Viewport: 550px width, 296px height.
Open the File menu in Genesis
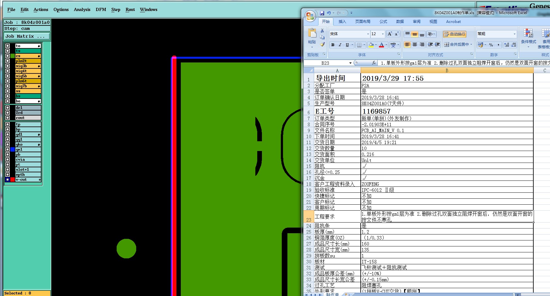[11, 9]
